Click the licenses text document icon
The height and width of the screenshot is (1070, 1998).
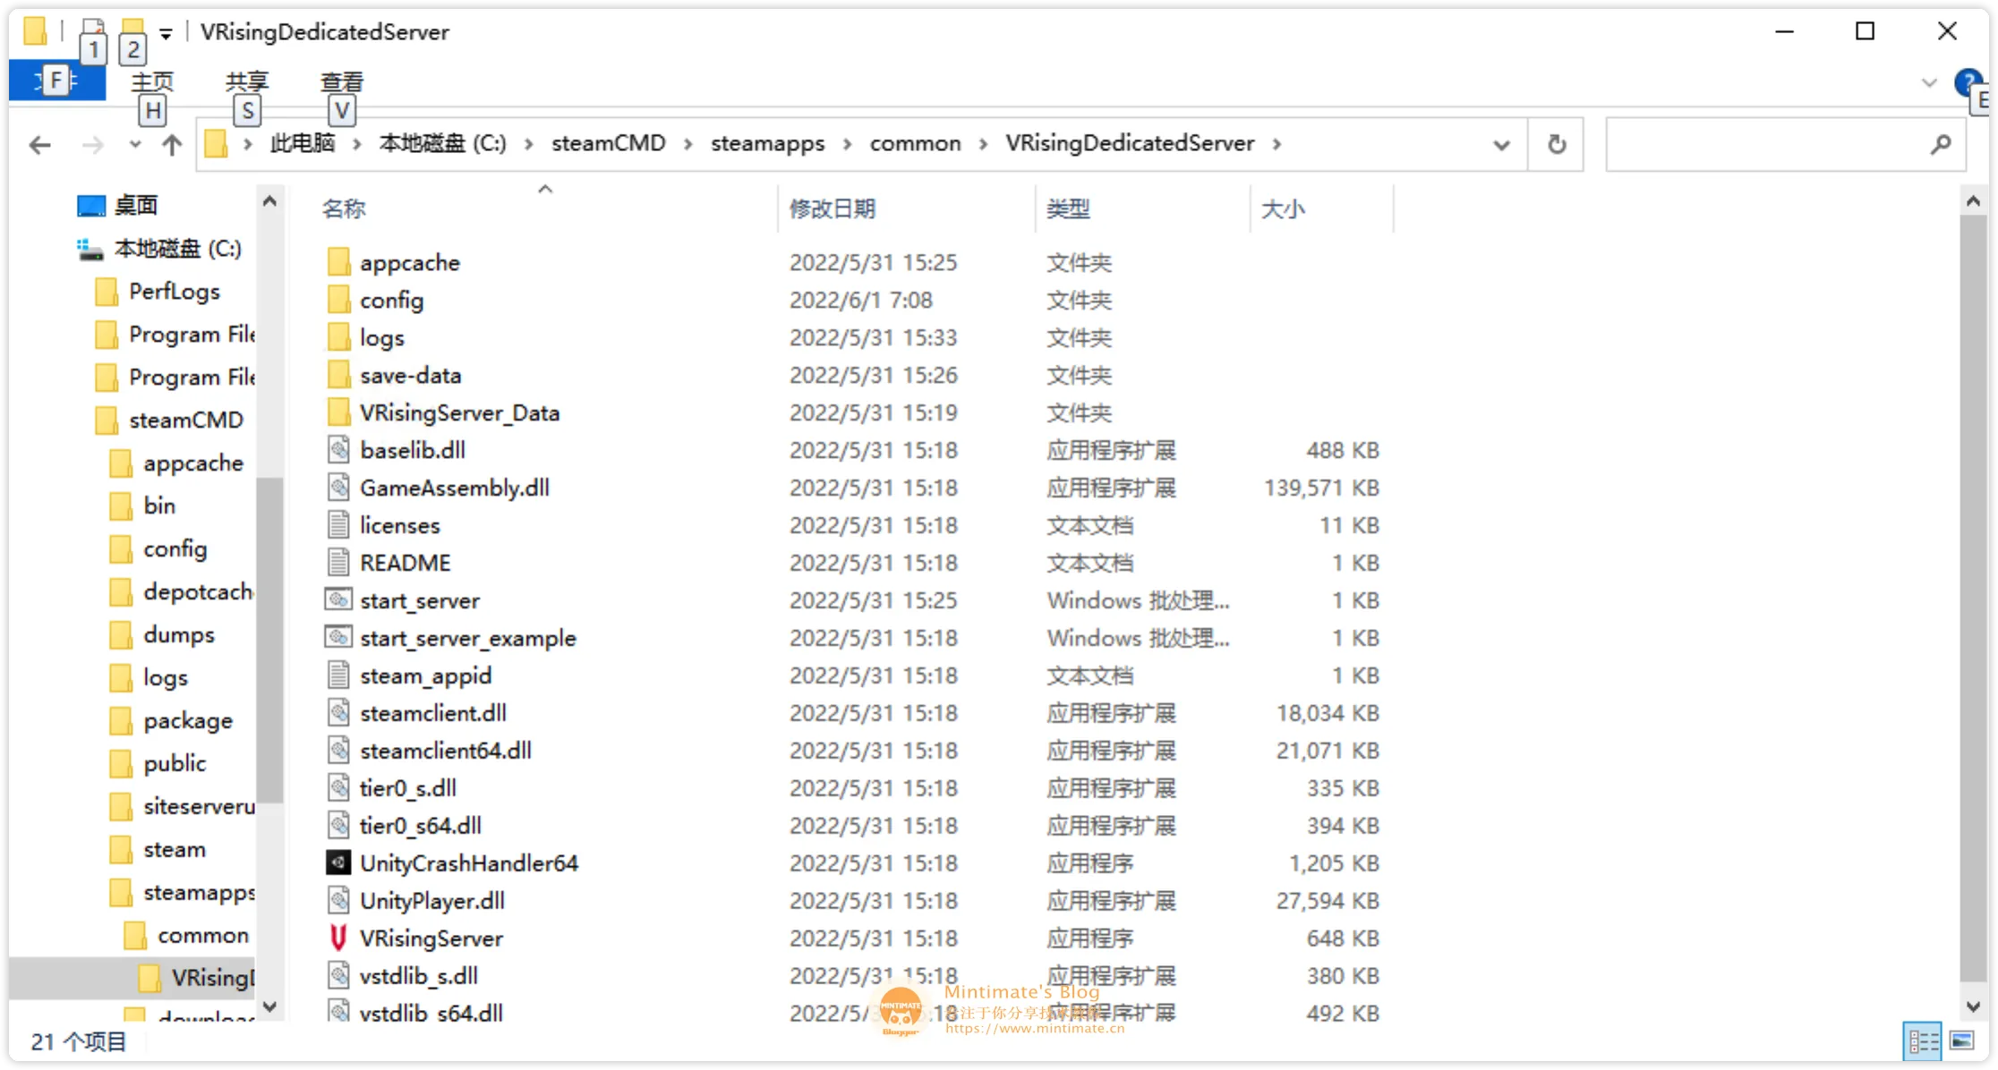point(337,524)
